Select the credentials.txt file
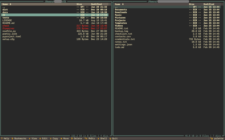This screenshot has width=225, height=140. [167, 39]
